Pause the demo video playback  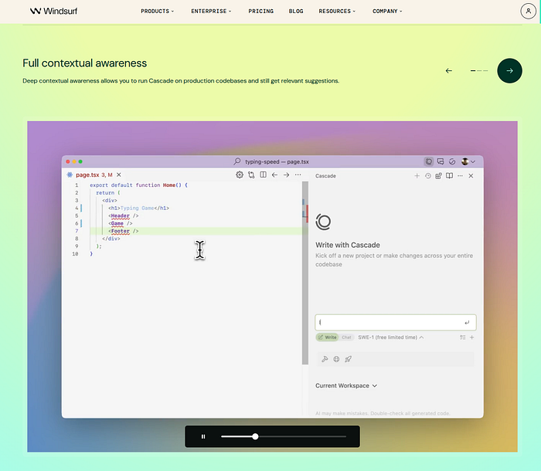pos(203,436)
